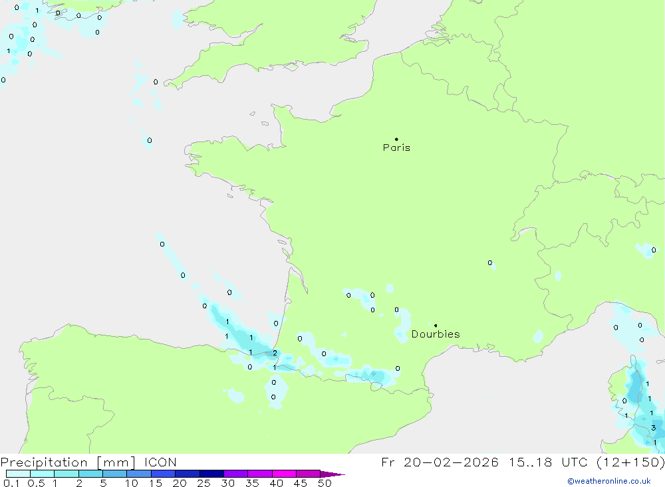Select the 45–50 mm legend swatch
665x487 pixels.
tap(309, 474)
